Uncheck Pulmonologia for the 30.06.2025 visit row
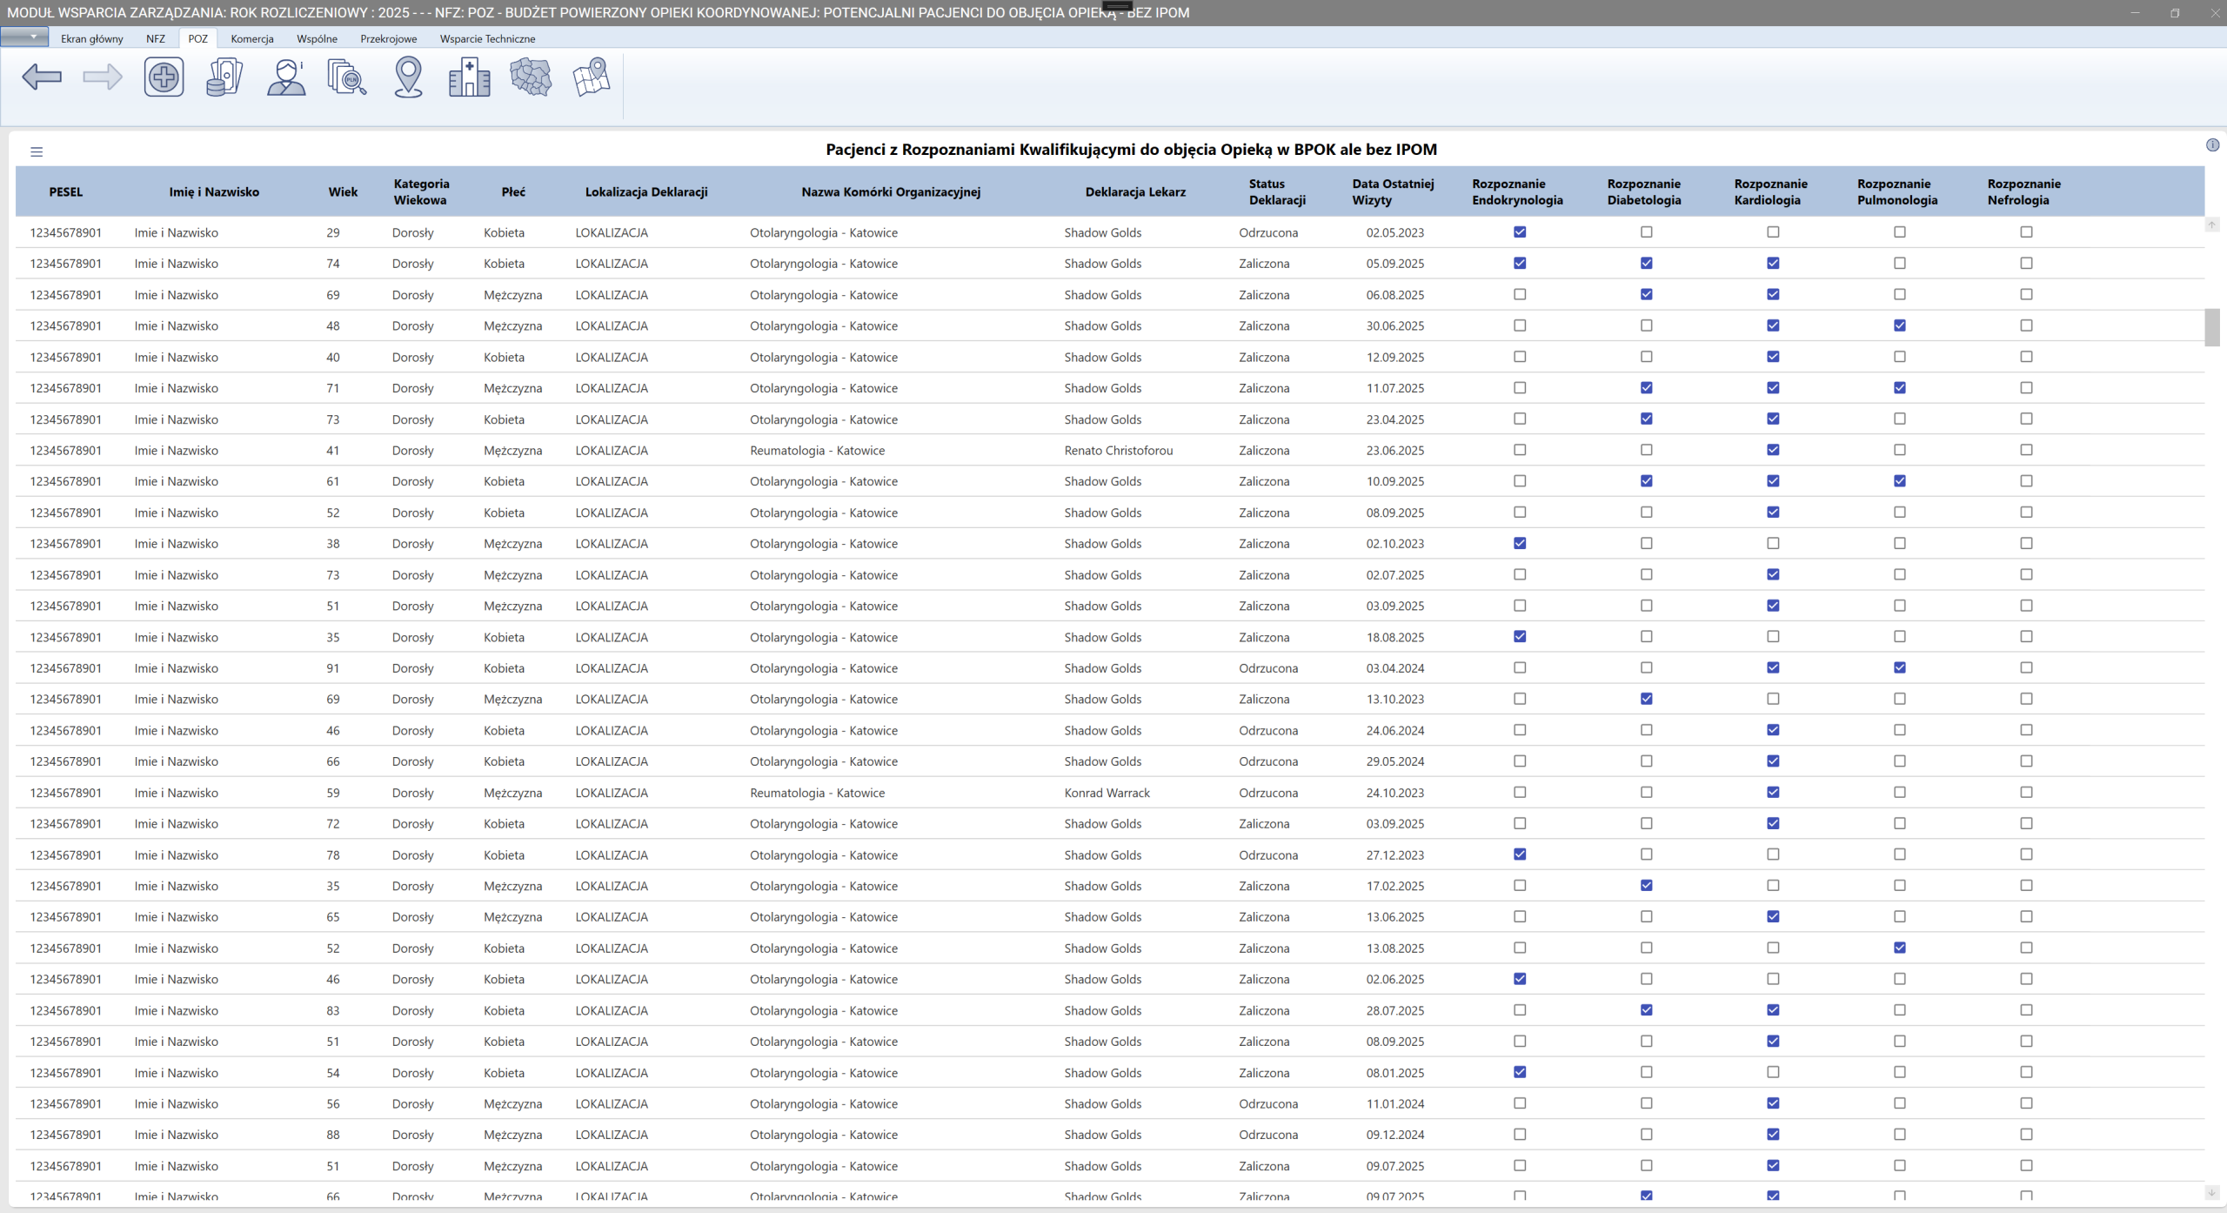The image size is (2227, 1213). point(1900,325)
